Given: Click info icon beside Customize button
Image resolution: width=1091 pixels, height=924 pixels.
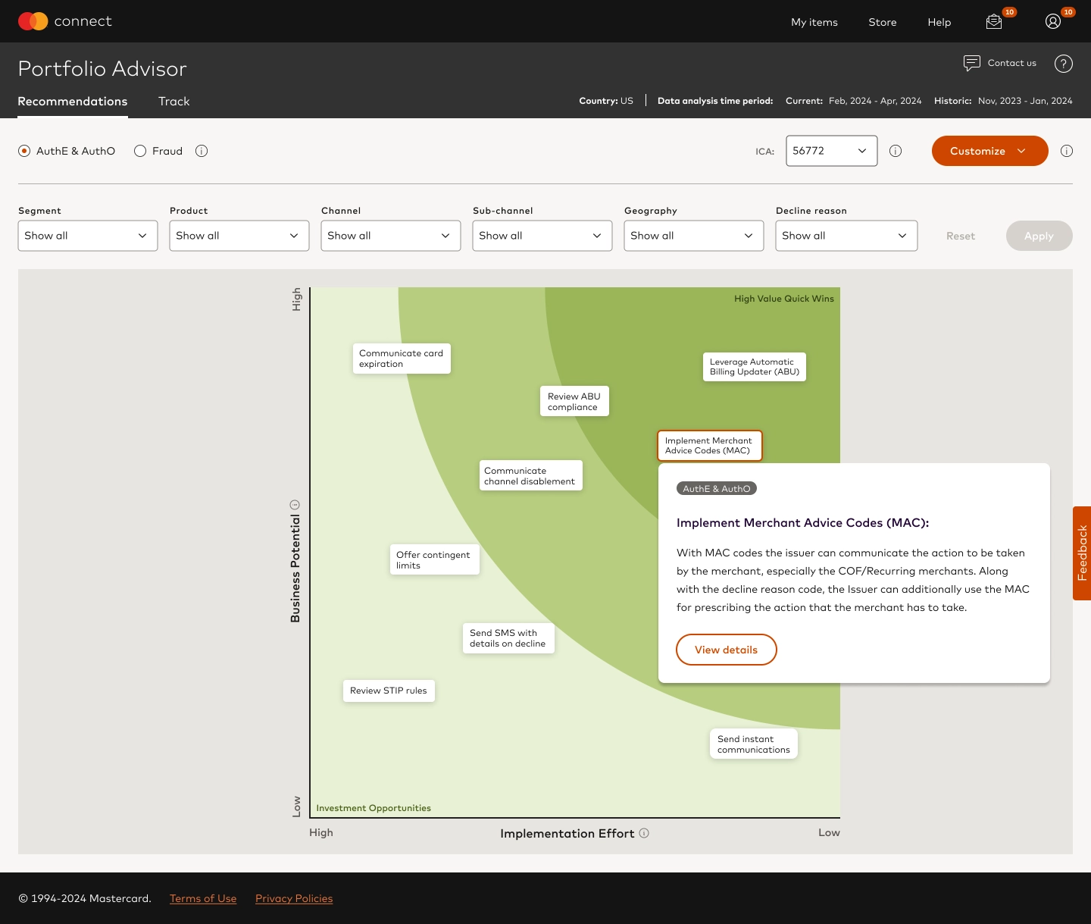Looking at the screenshot, I should pyautogui.click(x=1067, y=151).
